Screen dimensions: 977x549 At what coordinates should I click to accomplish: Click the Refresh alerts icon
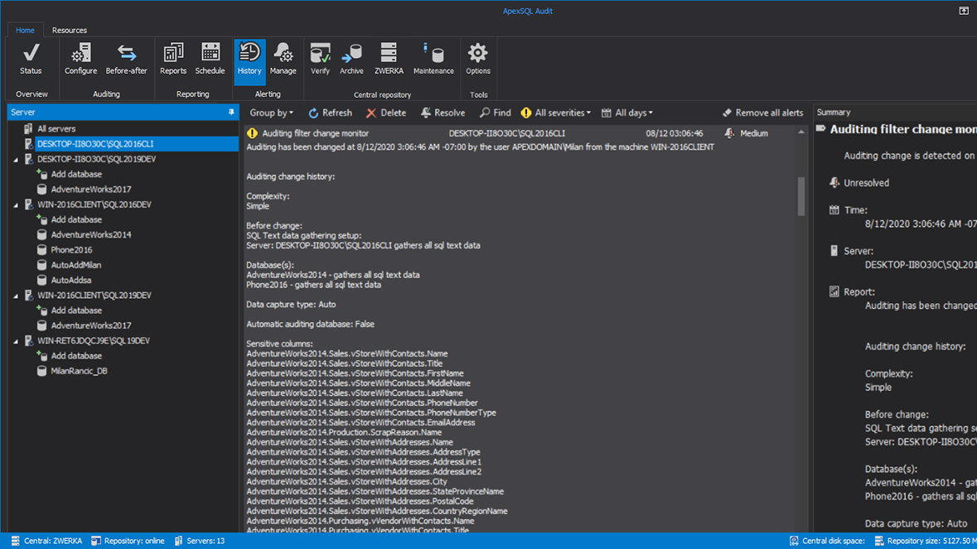point(313,113)
